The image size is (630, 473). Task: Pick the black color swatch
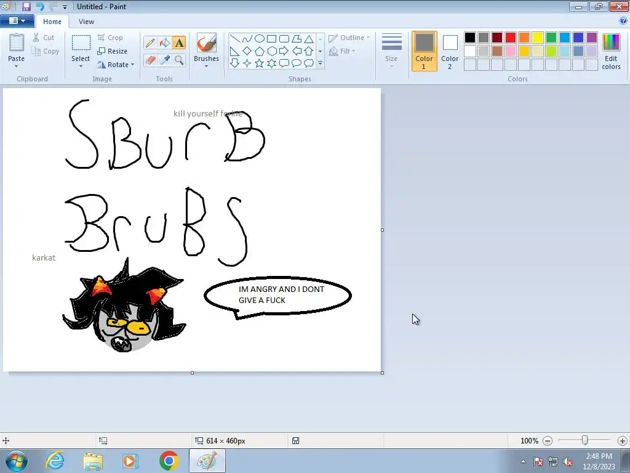pos(470,38)
